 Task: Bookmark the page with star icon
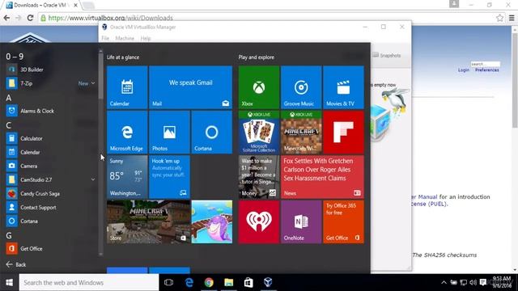pyautogui.click(x=500, y=18)
